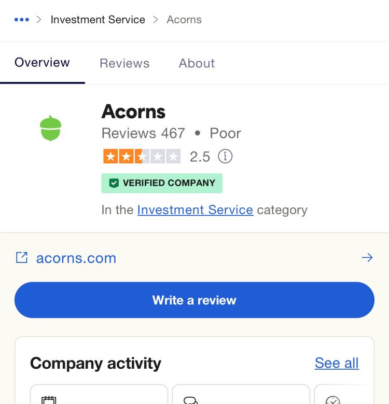Open the TrustScore info icon
Image resolution: width=389 pixels, height=404 pixels.
click(x=225, y=156)
